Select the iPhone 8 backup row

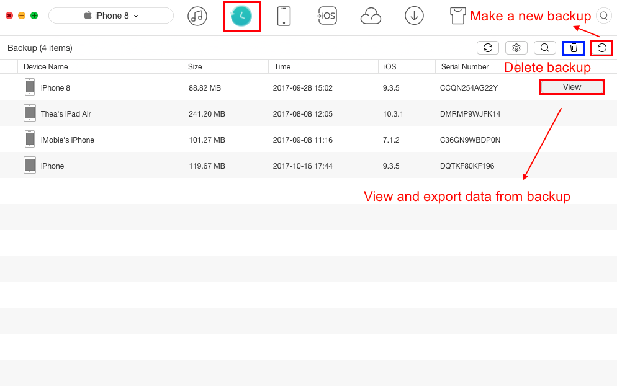tap(308, 87)
